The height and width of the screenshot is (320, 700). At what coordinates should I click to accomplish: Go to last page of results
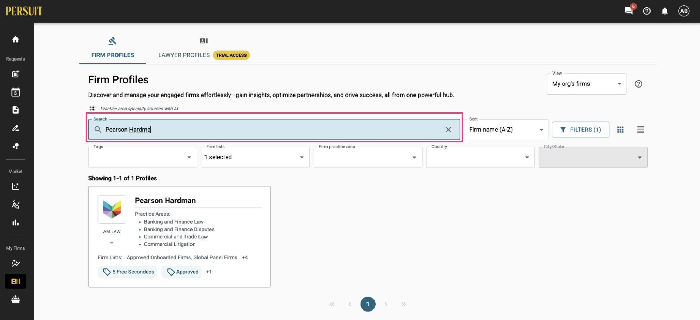pos(404,304)
